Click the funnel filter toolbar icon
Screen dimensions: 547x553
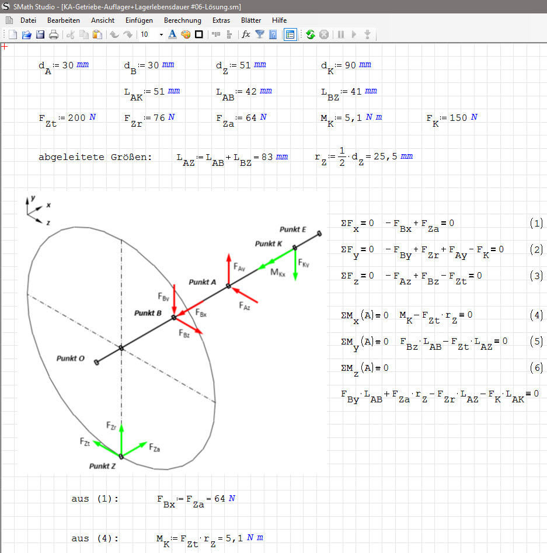click(260, 34)
